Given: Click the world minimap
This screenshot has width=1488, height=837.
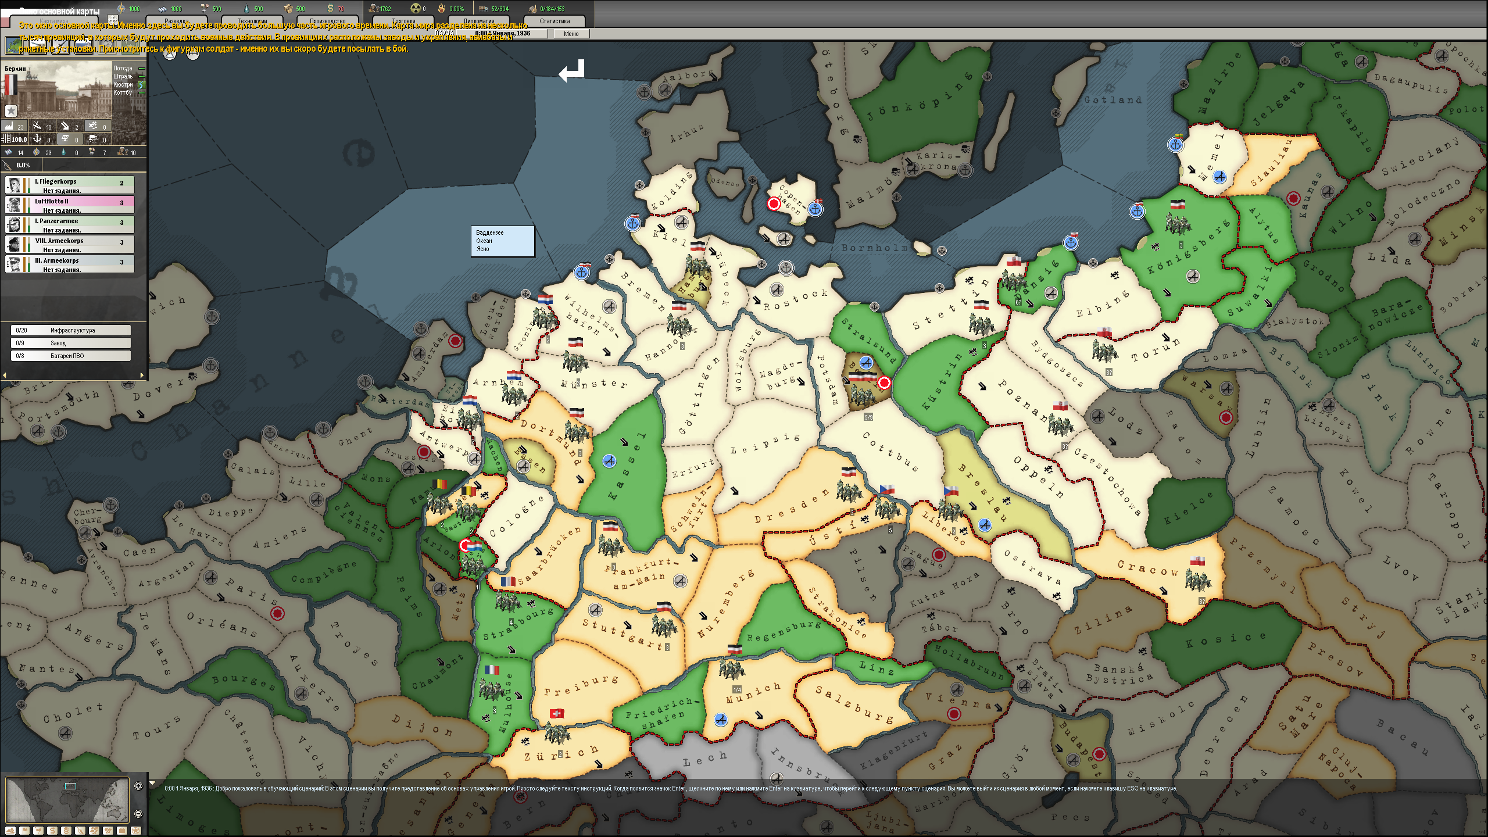Looking at the screenshot, I should pos(67,800).
